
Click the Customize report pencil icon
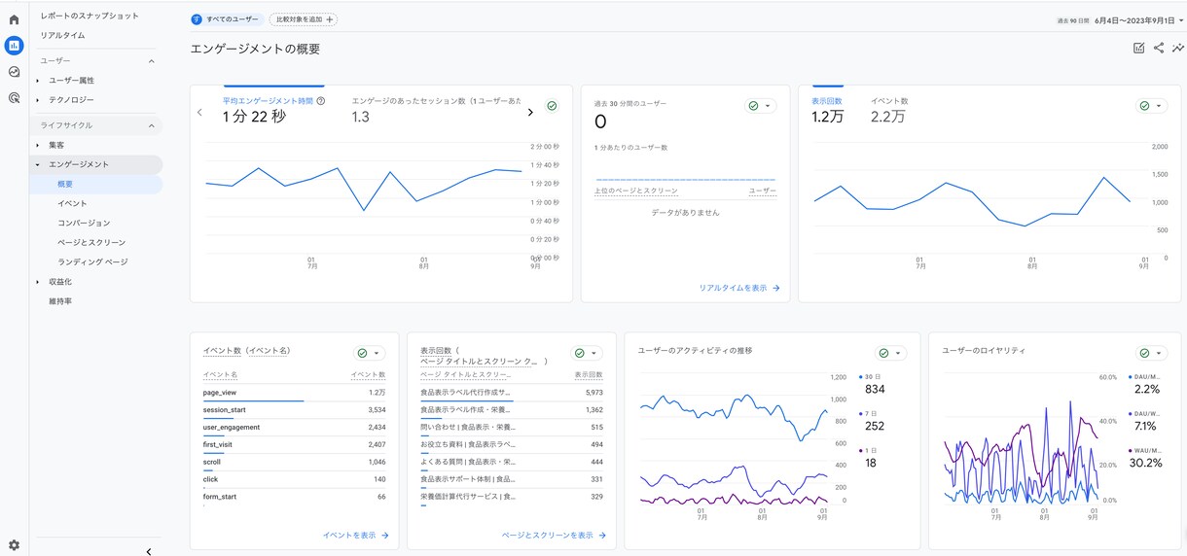pos(1139,48)
